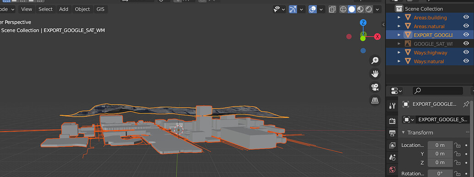Click mesh icon of Areas:building
This screenshot has width=474, height=177.
(x=408, y=17)
